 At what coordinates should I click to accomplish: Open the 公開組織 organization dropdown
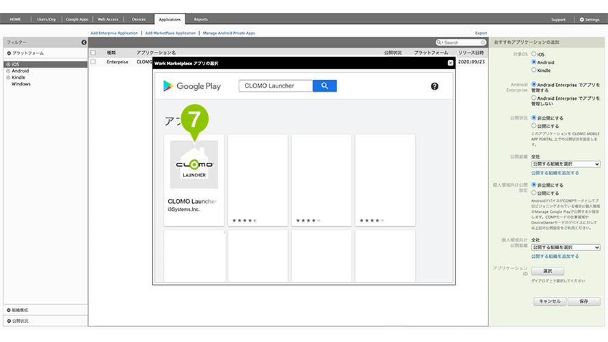pos(566,164)
